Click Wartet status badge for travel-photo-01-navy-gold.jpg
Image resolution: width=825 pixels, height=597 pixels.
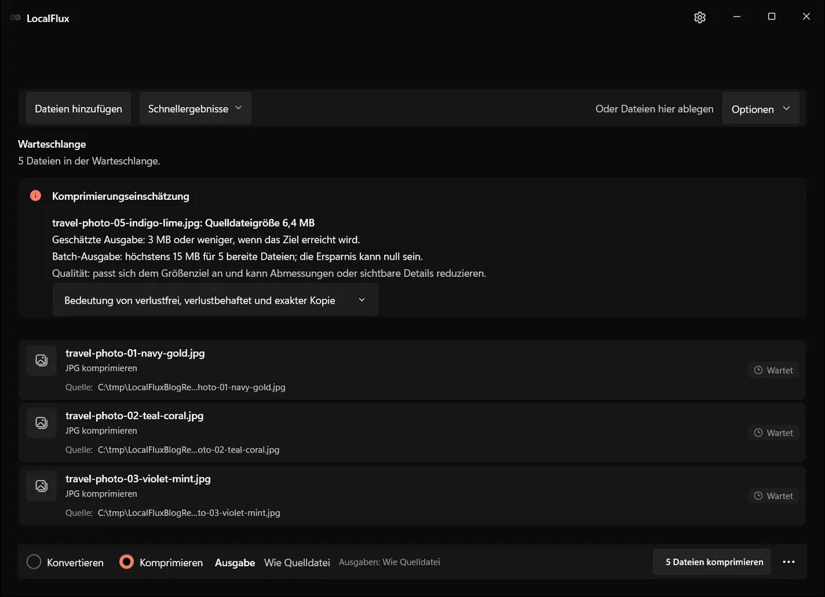[x=773, y=370]
